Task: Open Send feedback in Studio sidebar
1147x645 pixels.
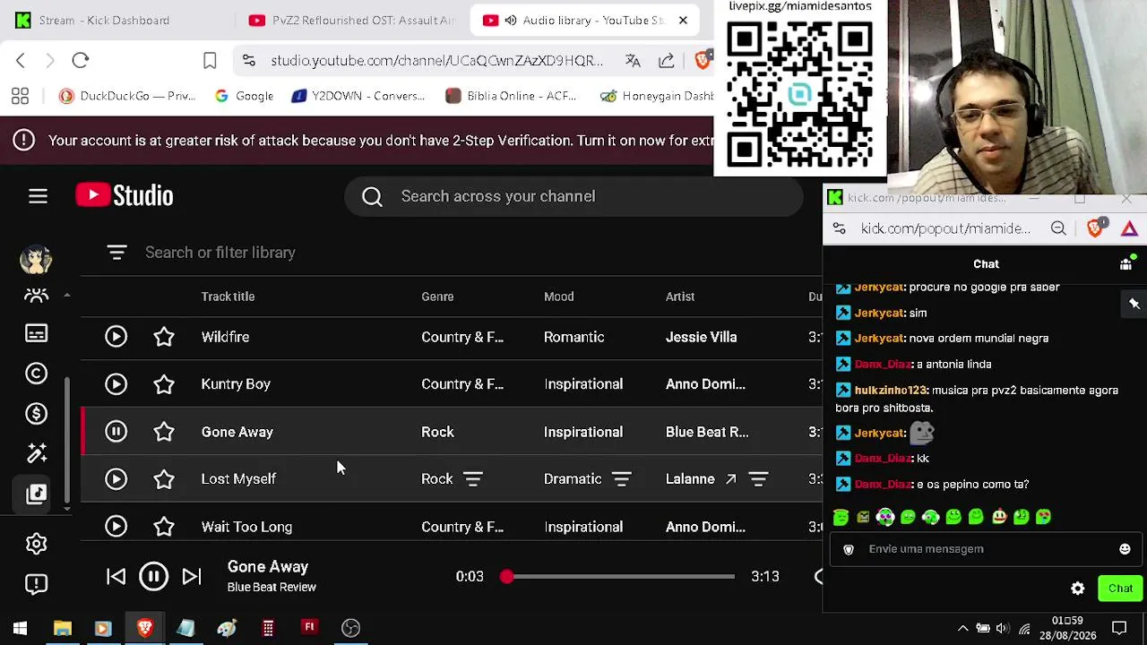Action: click(36, 584)
